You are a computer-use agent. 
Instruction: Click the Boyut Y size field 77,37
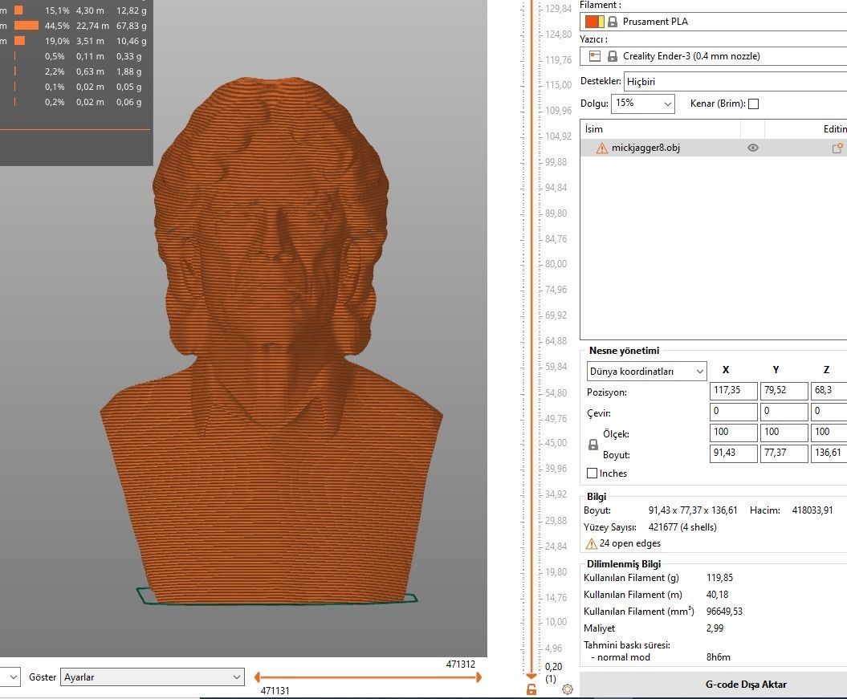point(784,453)
